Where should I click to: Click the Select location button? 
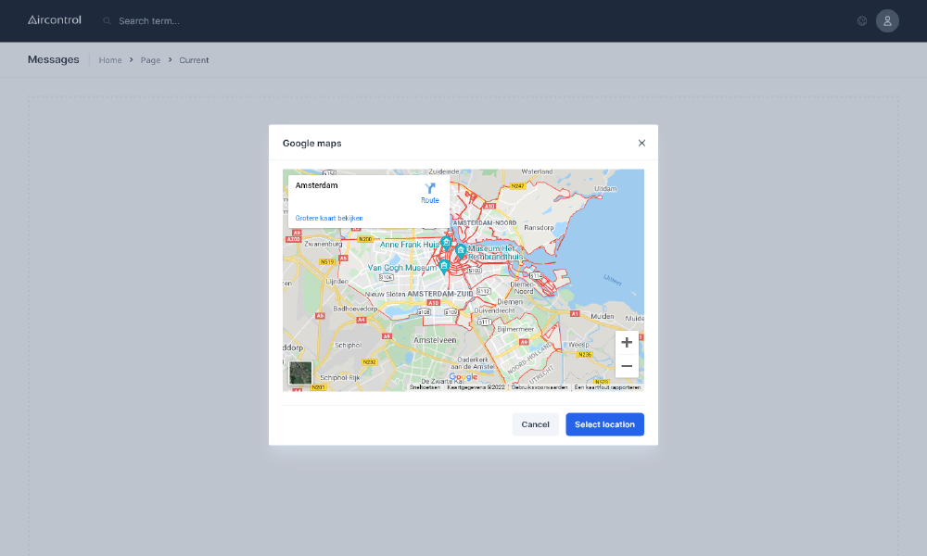[x=604, y=424]
